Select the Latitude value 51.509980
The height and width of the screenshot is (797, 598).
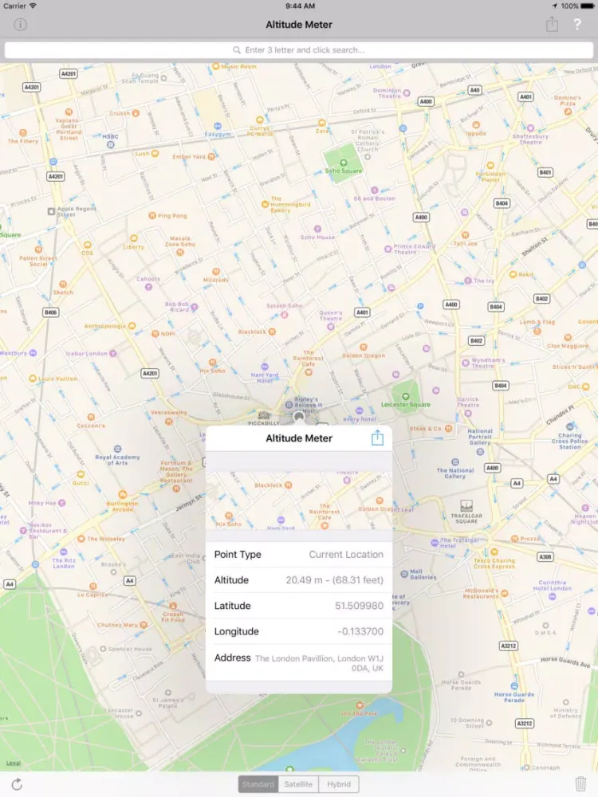tap(359, 606)
